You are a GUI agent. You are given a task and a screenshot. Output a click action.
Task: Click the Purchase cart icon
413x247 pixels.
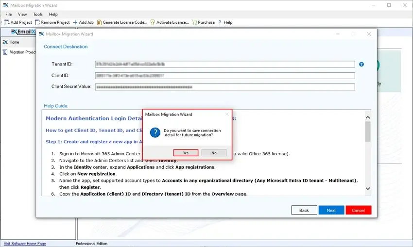194,22
